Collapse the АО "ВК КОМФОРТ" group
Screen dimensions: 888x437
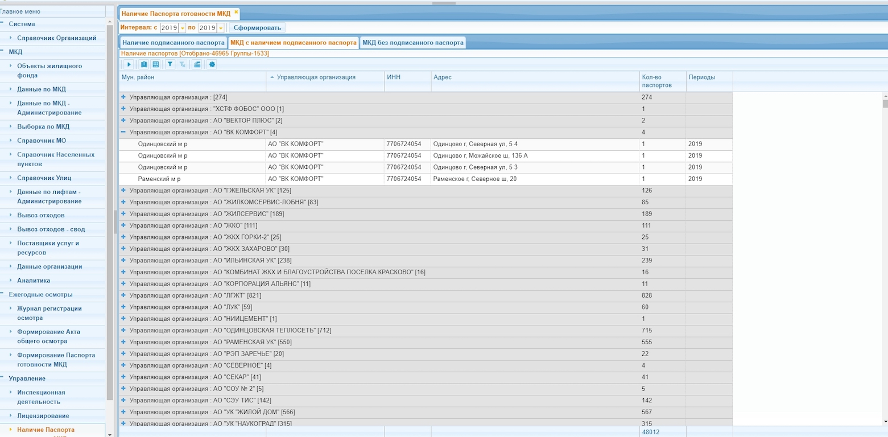coord(123,132)
